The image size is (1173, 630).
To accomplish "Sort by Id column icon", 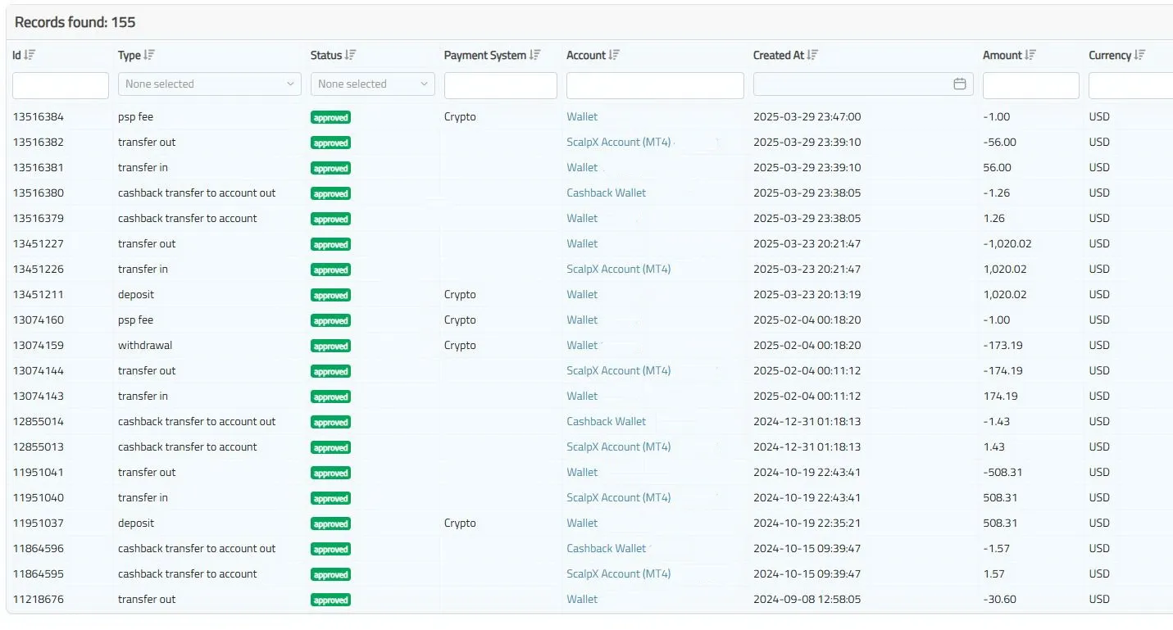I will click(x=30, y=55).
